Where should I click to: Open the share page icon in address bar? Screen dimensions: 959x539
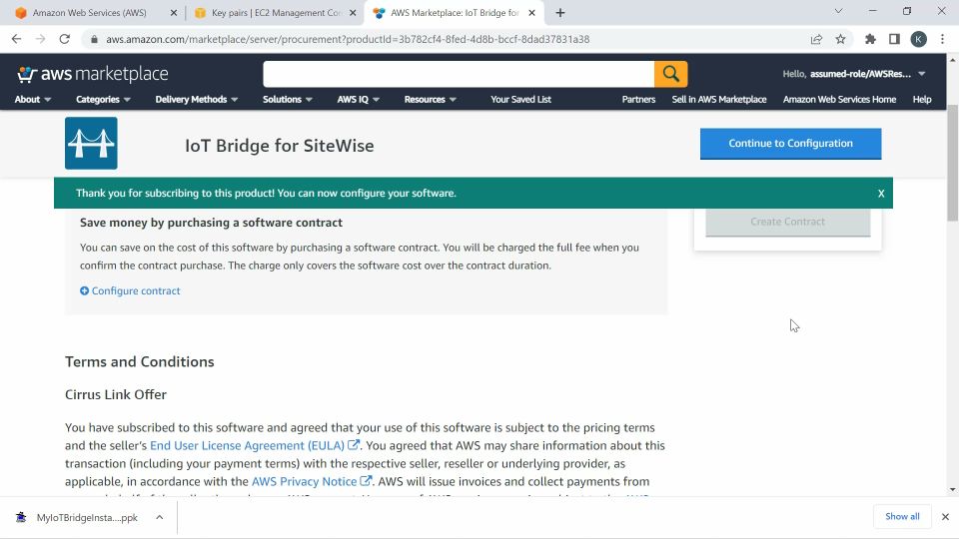coord(816,39)
